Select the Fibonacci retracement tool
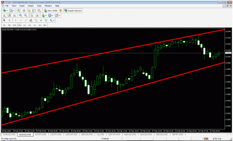 click(36, 21)
